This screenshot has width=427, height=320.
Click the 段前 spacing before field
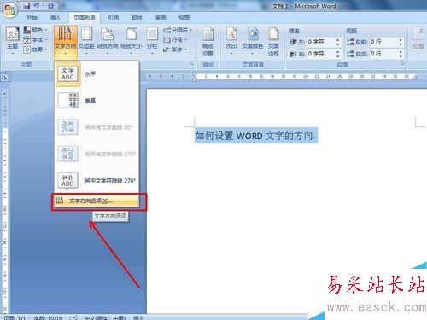click(x=383, y=42)
